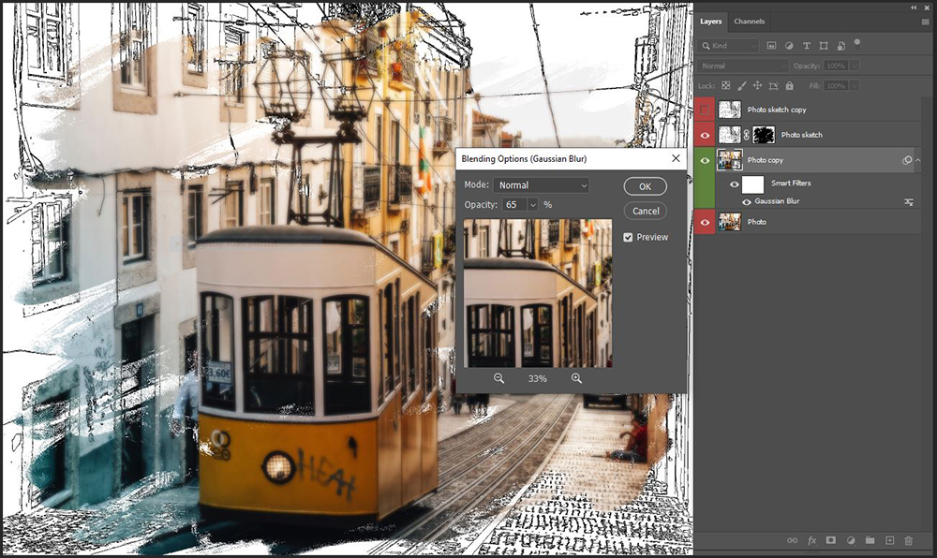Show the Photo sketch copy layer
Image resolution: width=937 pixels, height=558 pixels.
click(x=705, y=110)
